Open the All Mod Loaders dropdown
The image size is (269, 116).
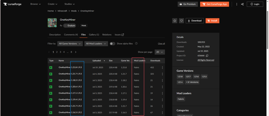96,43
